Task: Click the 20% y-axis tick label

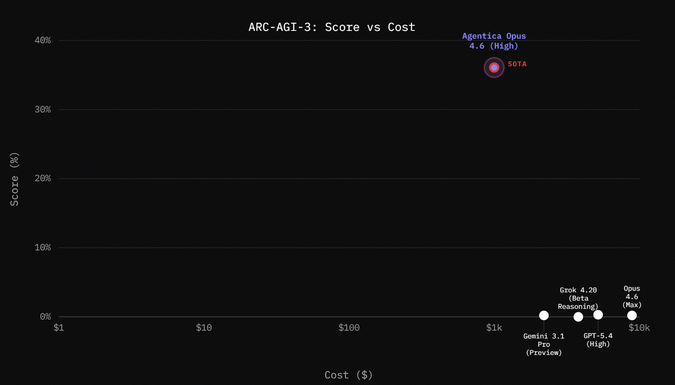Action: click(x=43, y=178)
